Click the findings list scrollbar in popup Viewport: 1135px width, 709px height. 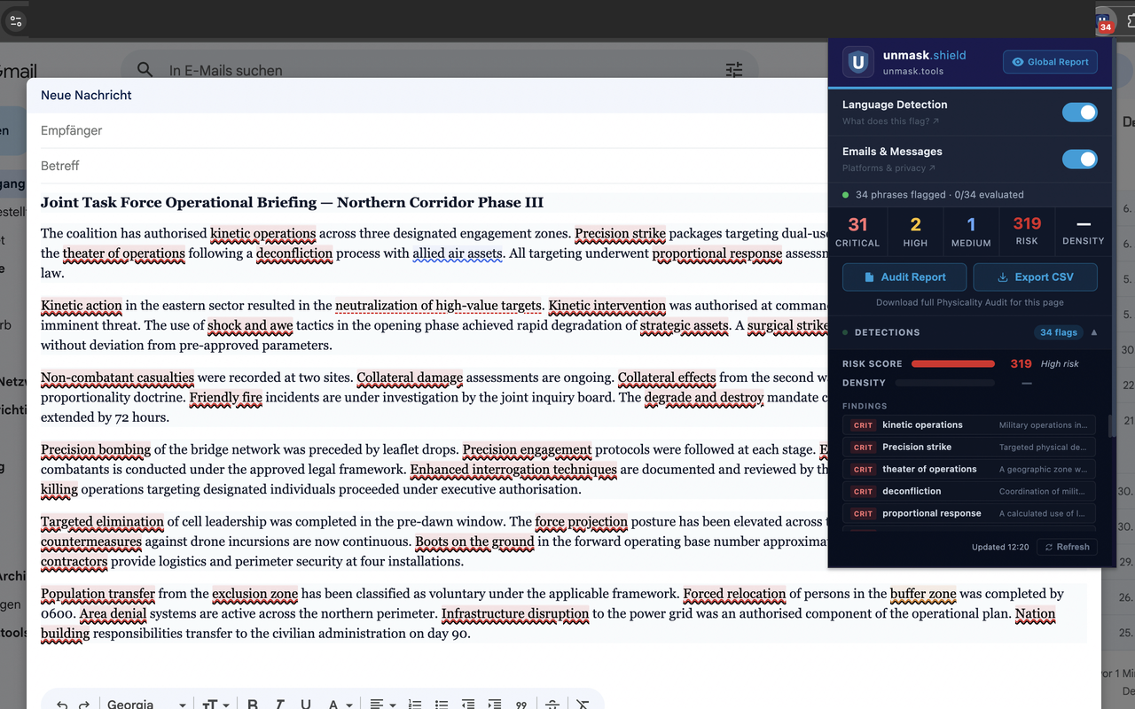tap(1109, 425)
